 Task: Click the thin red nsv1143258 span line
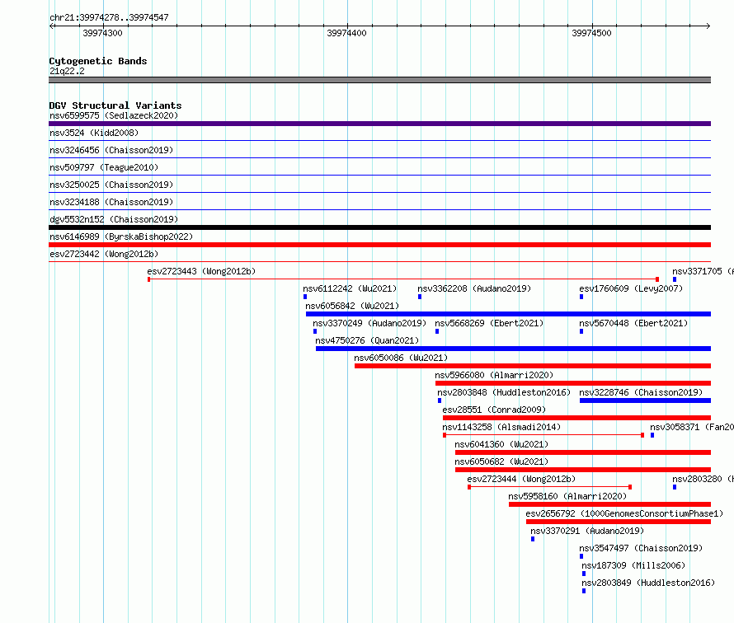(x=543, y=435)
